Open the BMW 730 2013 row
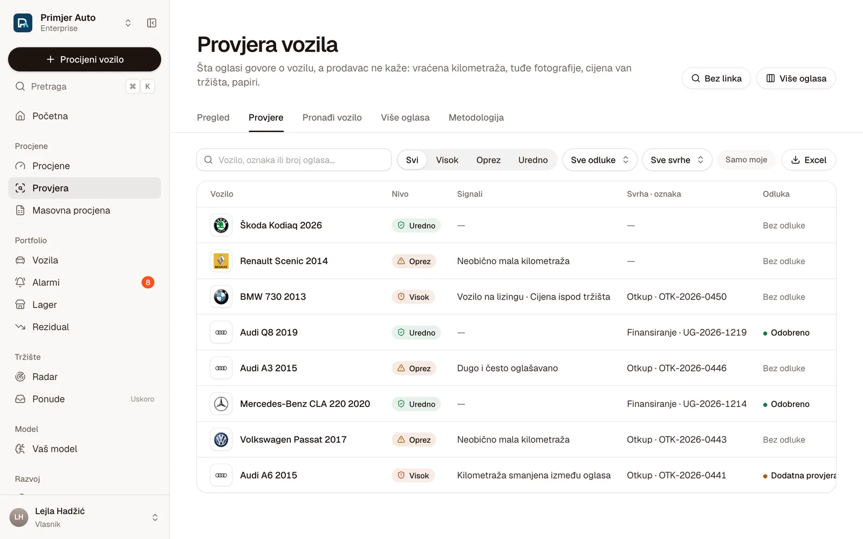 (x=516, y=296)
